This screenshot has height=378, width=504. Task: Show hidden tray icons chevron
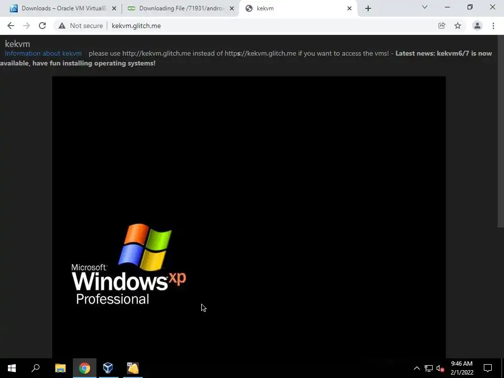pos(416,368)
